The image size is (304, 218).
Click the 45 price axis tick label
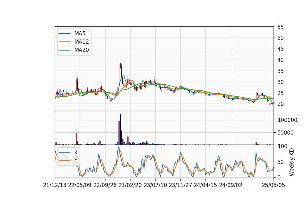pyautogui.click(x=281, y=49)
